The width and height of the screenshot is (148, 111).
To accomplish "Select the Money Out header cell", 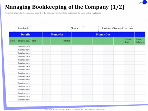I will click(103, 34).
